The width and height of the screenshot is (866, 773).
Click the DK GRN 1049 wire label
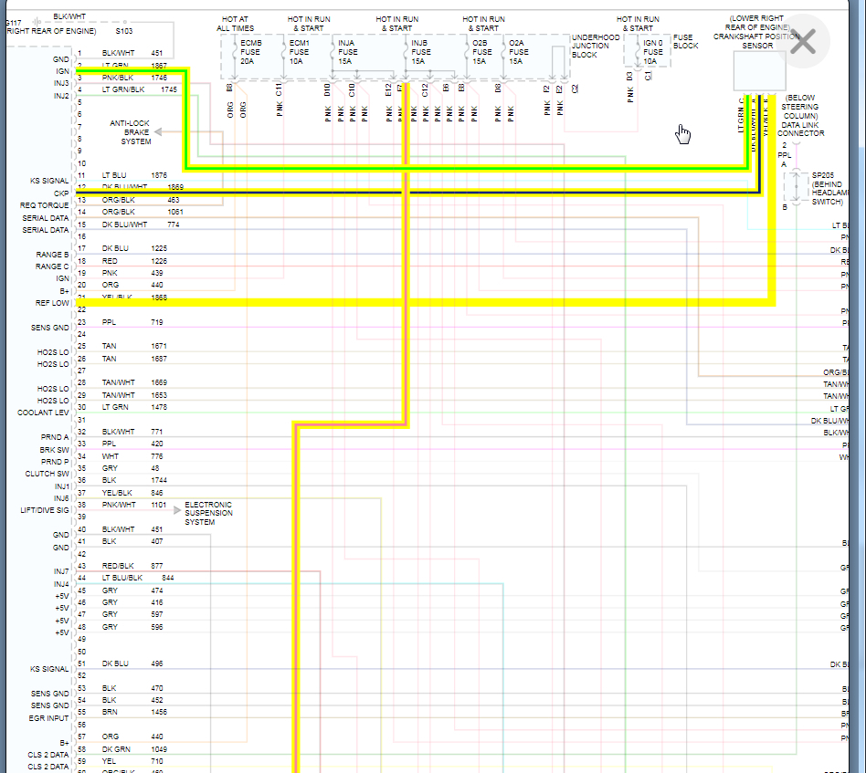pos(132,748)
